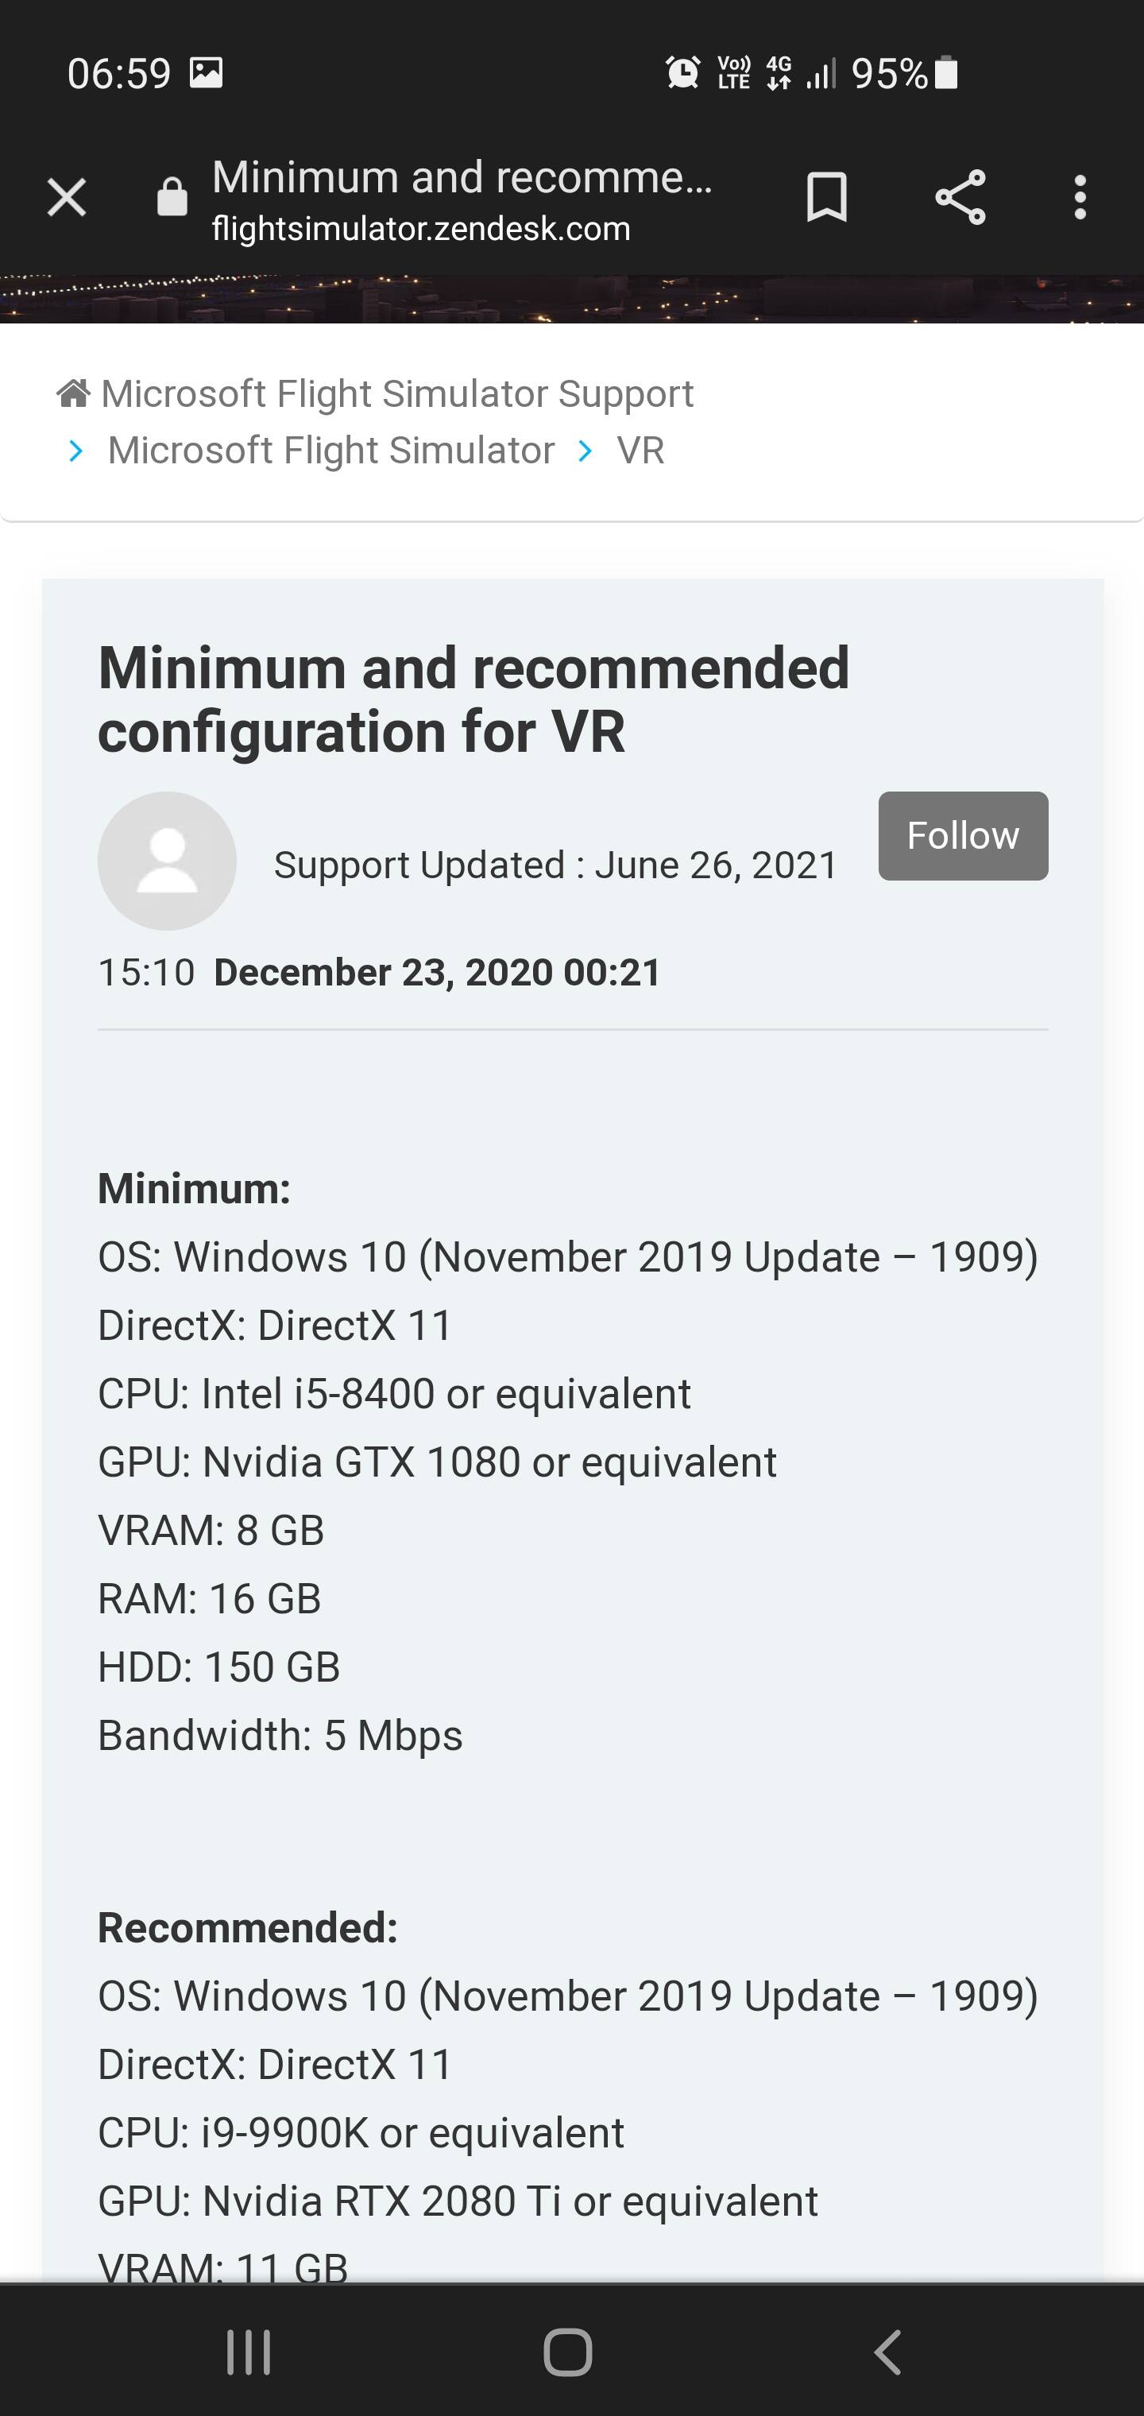Tap the home icon in breadcrumb
This screenshot has height=2416, width=1144.
pos(73,394)
